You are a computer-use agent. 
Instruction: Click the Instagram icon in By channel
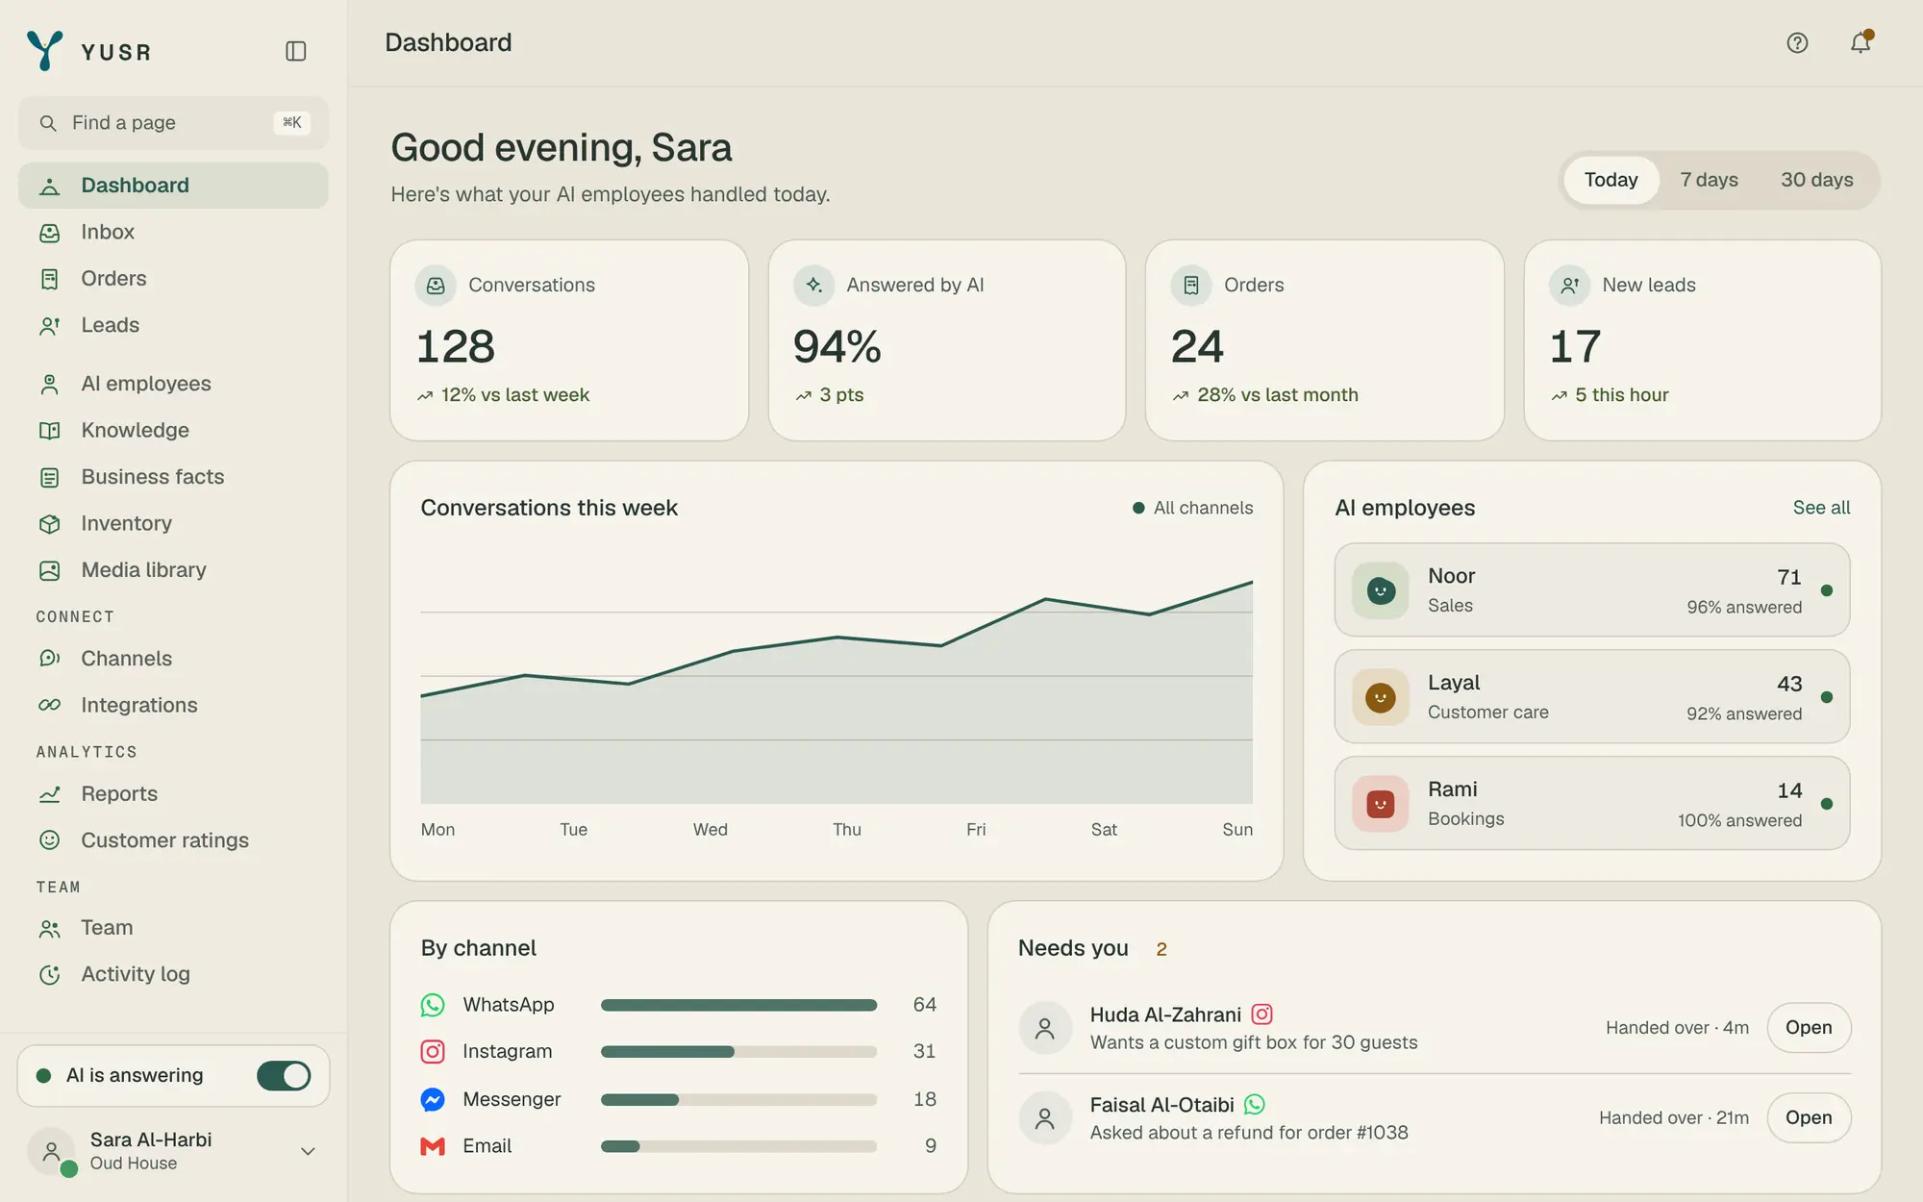[x=433, y=1052]
